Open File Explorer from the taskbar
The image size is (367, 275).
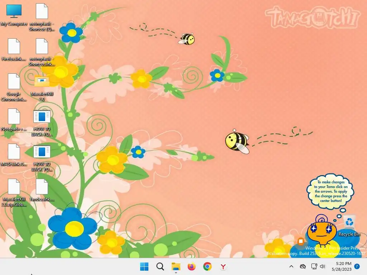click(x=176, y=266)
